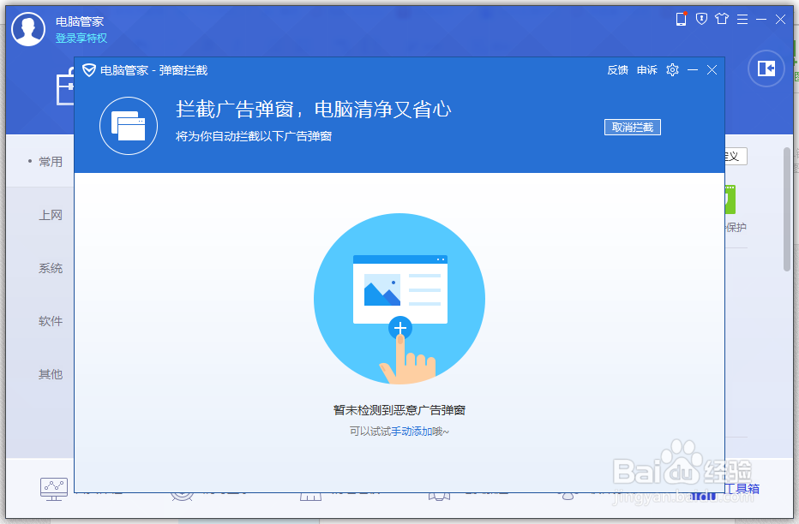This screenshot has height=524, width=799.
Task: Click the popup windows circle icon in header
Action: (x=129, y=126)
